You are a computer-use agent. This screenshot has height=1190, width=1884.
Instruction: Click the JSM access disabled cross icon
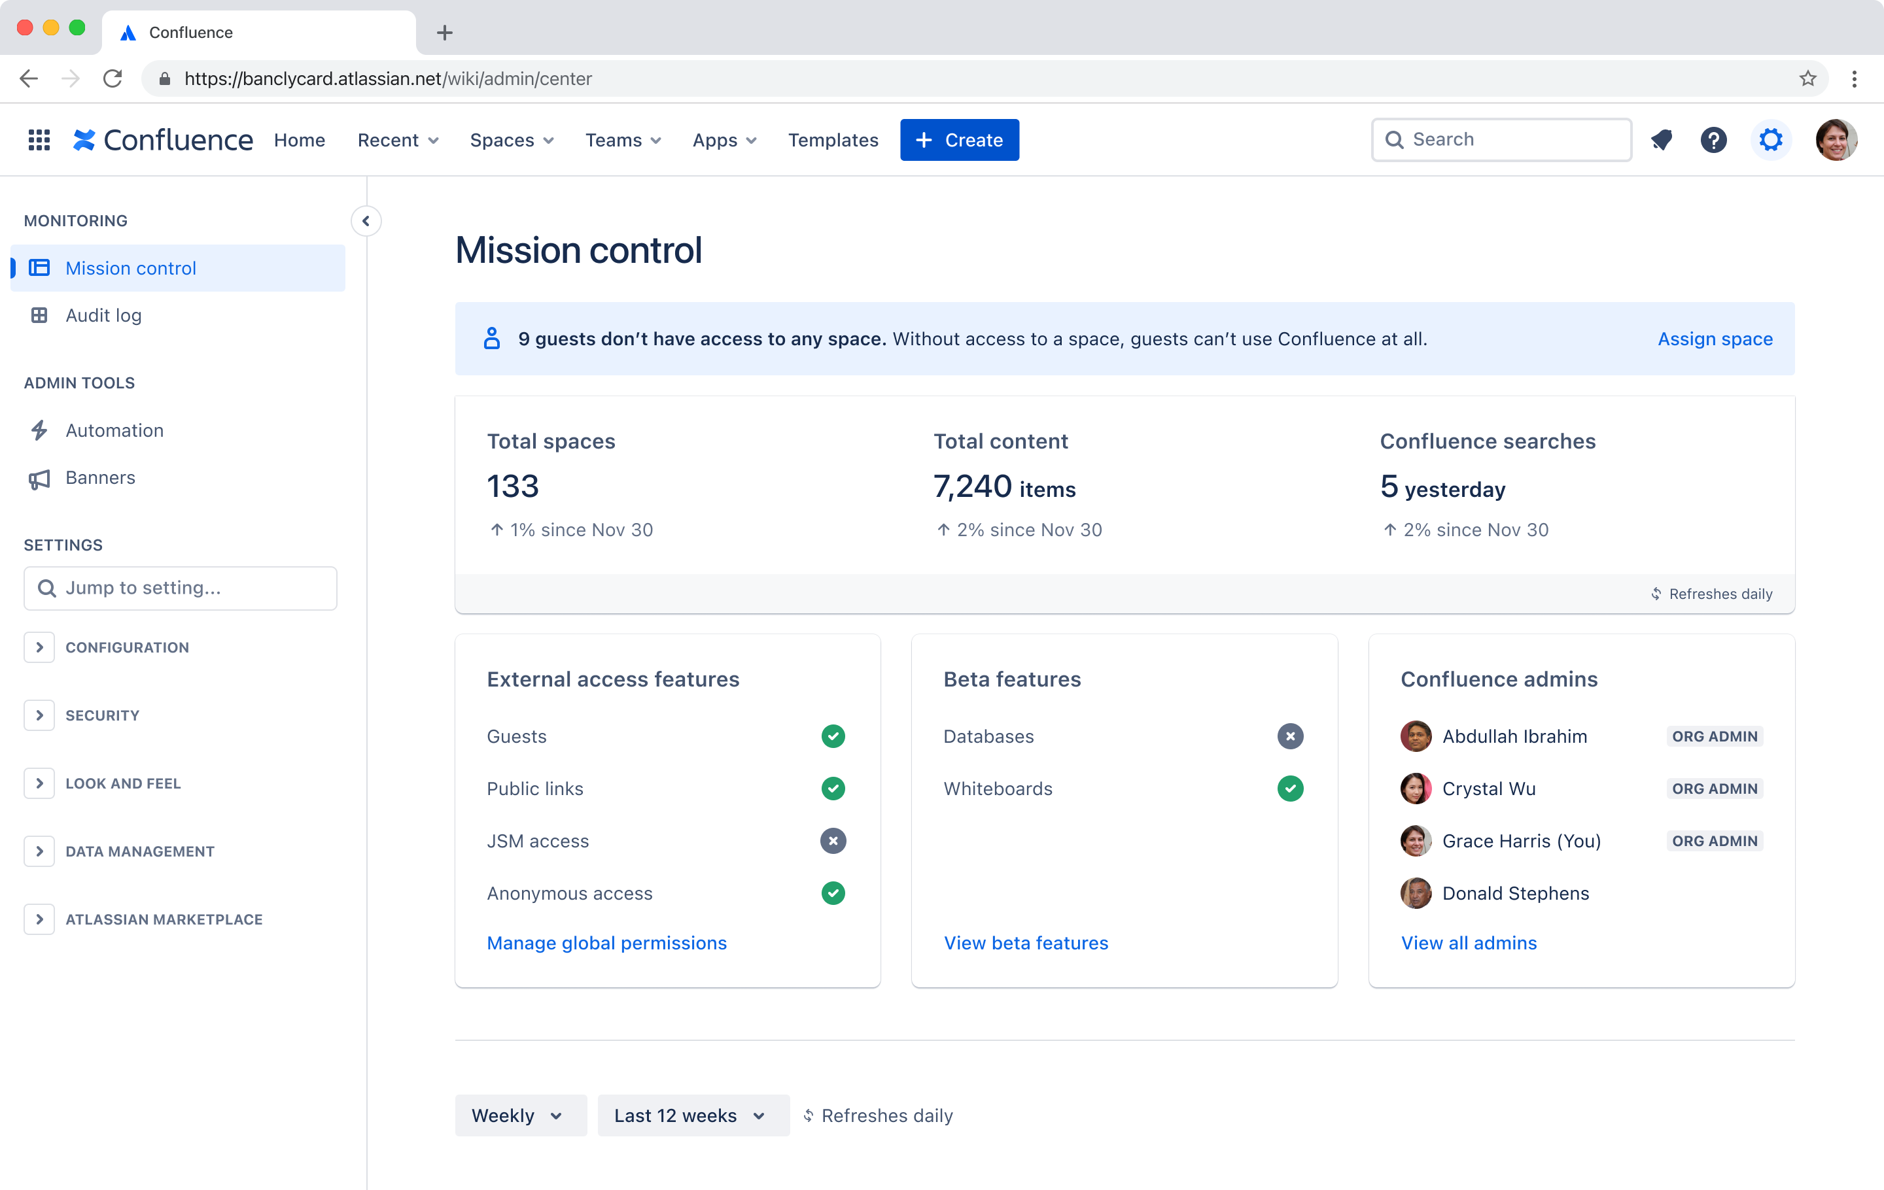pos(833,840)
